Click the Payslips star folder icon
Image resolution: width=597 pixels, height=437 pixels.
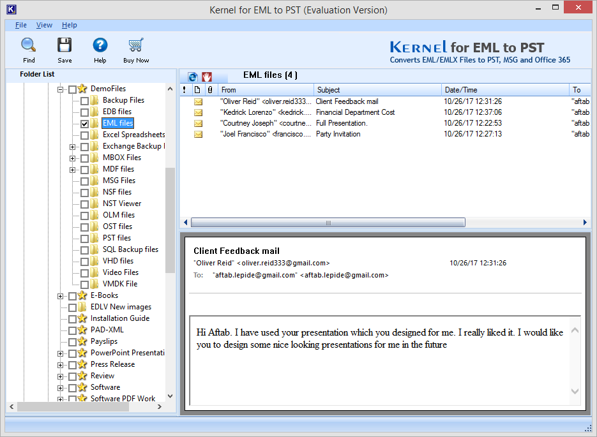(82, 341)
